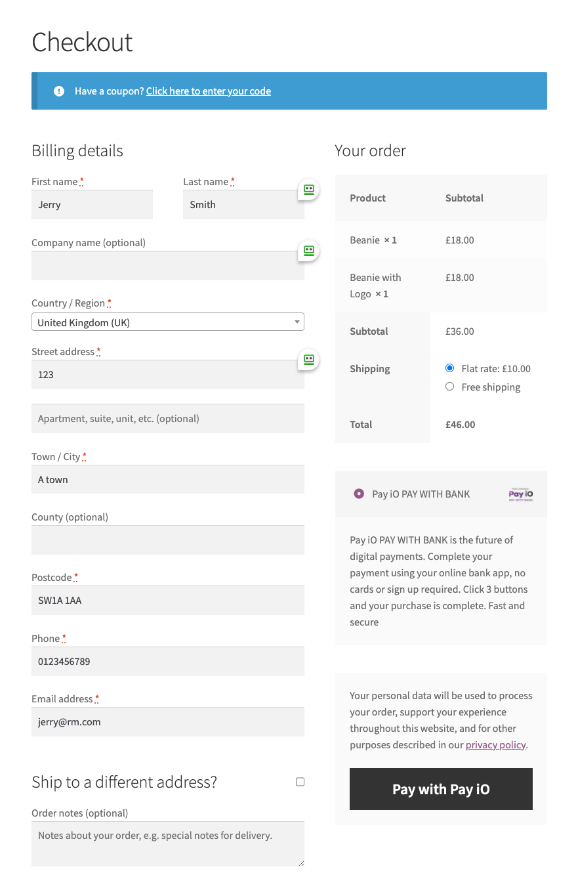Choose Free shipping radio button
The image size is (576, 896).
click(x=449, y=387)
